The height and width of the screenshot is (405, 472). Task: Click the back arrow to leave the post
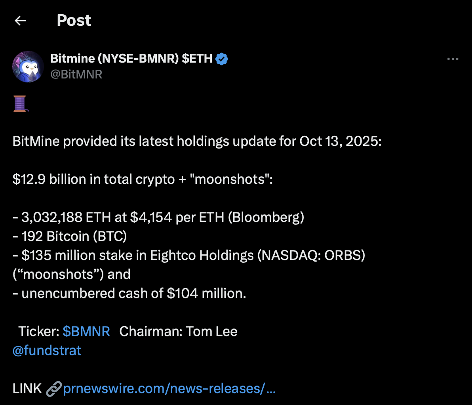tap(20, 20)
